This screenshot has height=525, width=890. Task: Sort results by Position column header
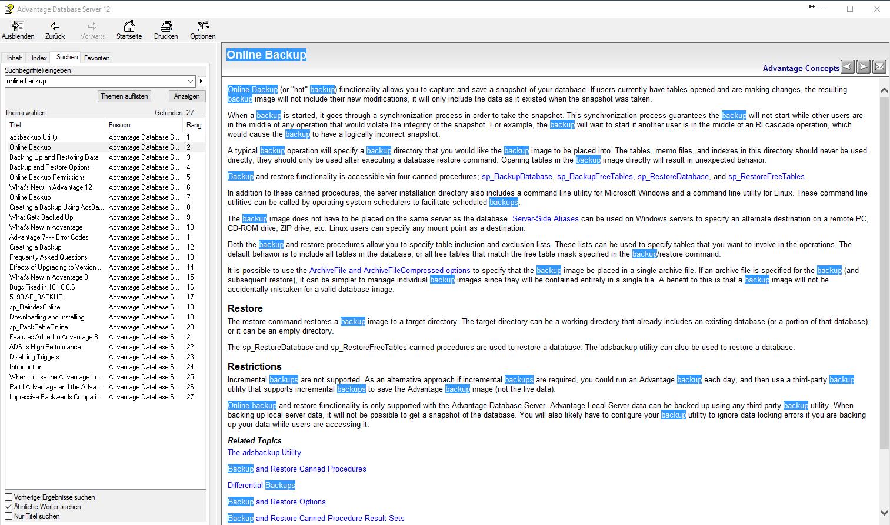pyautogui.click(x=144, y=125)
